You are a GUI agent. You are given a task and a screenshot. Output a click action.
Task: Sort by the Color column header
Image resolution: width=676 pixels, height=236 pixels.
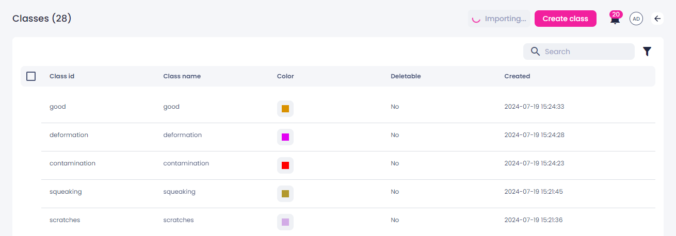285,76
